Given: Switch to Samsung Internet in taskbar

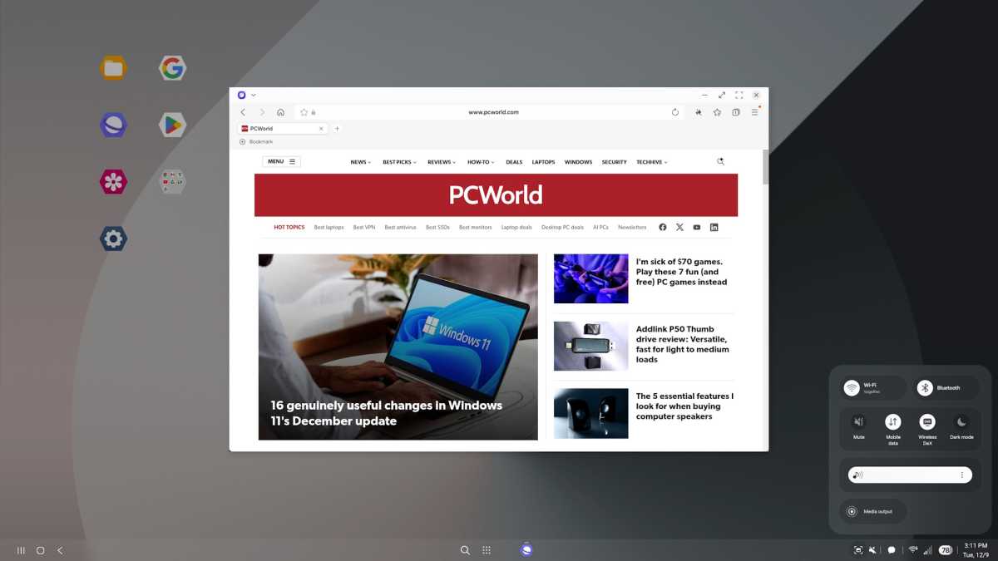Looking at the screenshot, I should pos(526,549).
